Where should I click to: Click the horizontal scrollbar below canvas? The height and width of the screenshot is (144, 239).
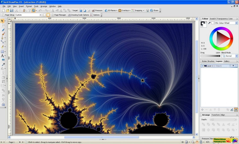(x=101, y=137)
